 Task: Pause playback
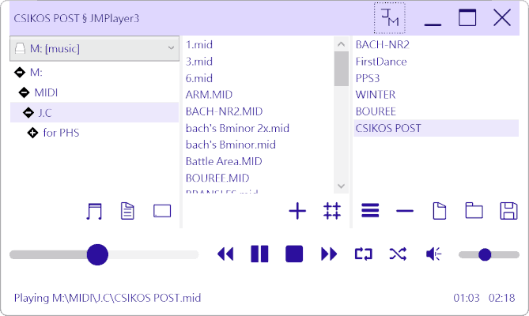pyautogui.click(x=259, y=254)
